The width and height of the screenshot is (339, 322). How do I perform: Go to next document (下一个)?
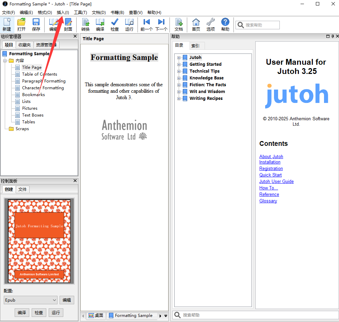click(x=161, y=25)
